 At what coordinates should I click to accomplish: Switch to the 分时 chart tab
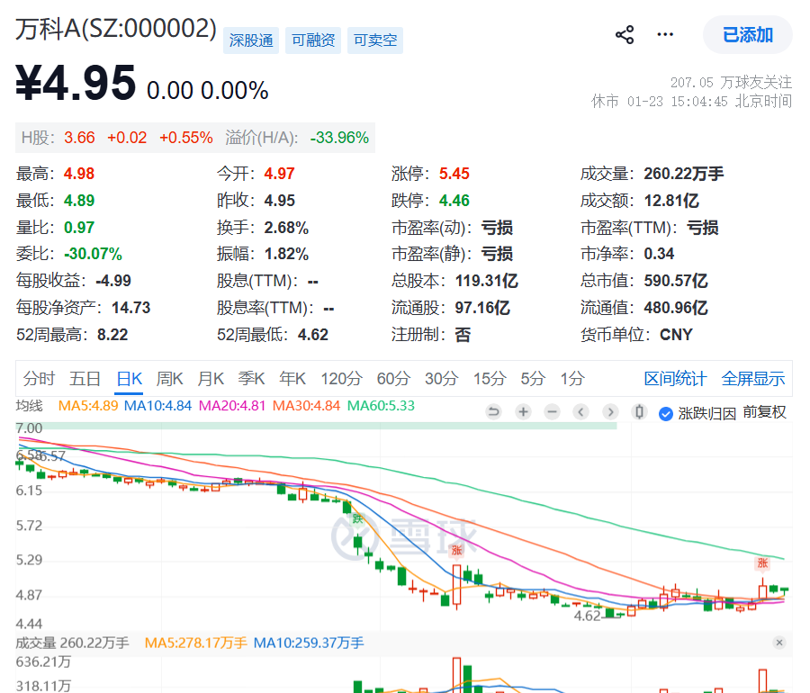coord(39,379)
